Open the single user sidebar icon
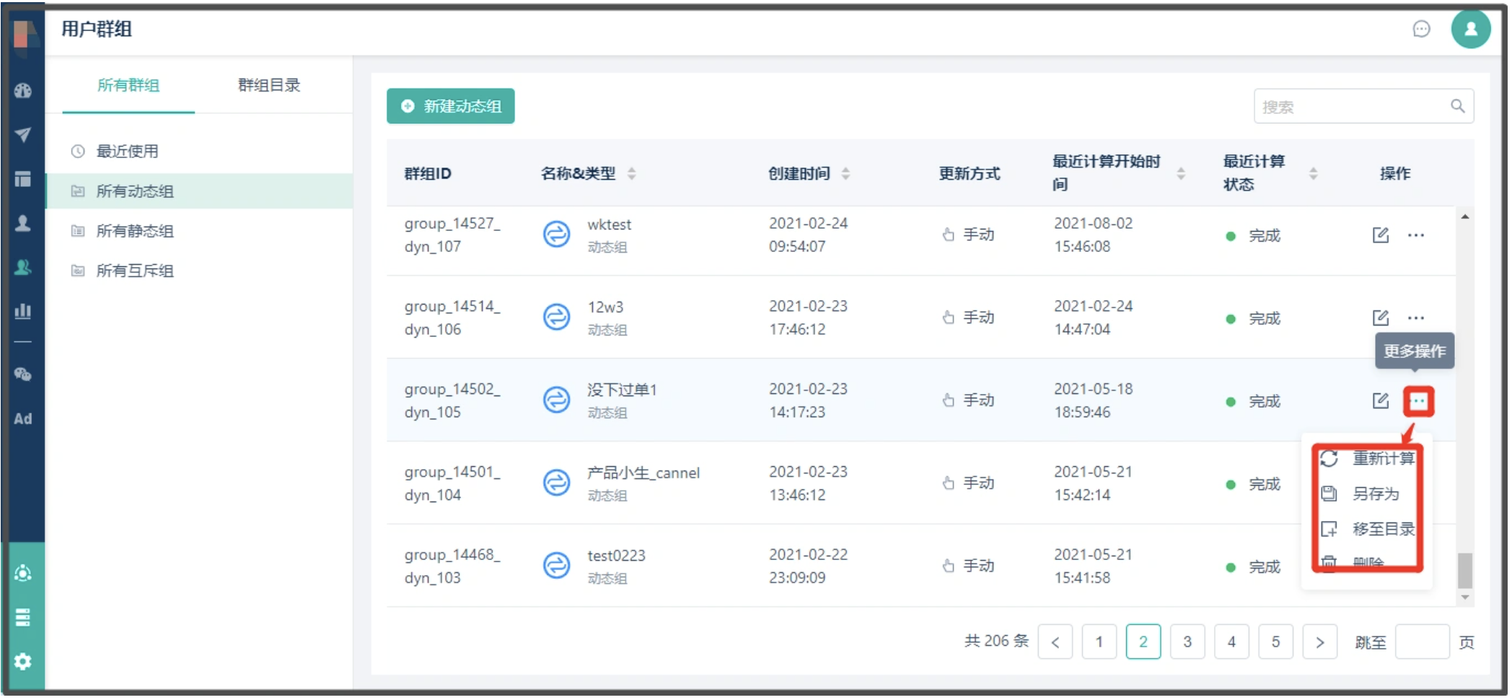Viewport: 1512px width, 700px height. [23, 223]
